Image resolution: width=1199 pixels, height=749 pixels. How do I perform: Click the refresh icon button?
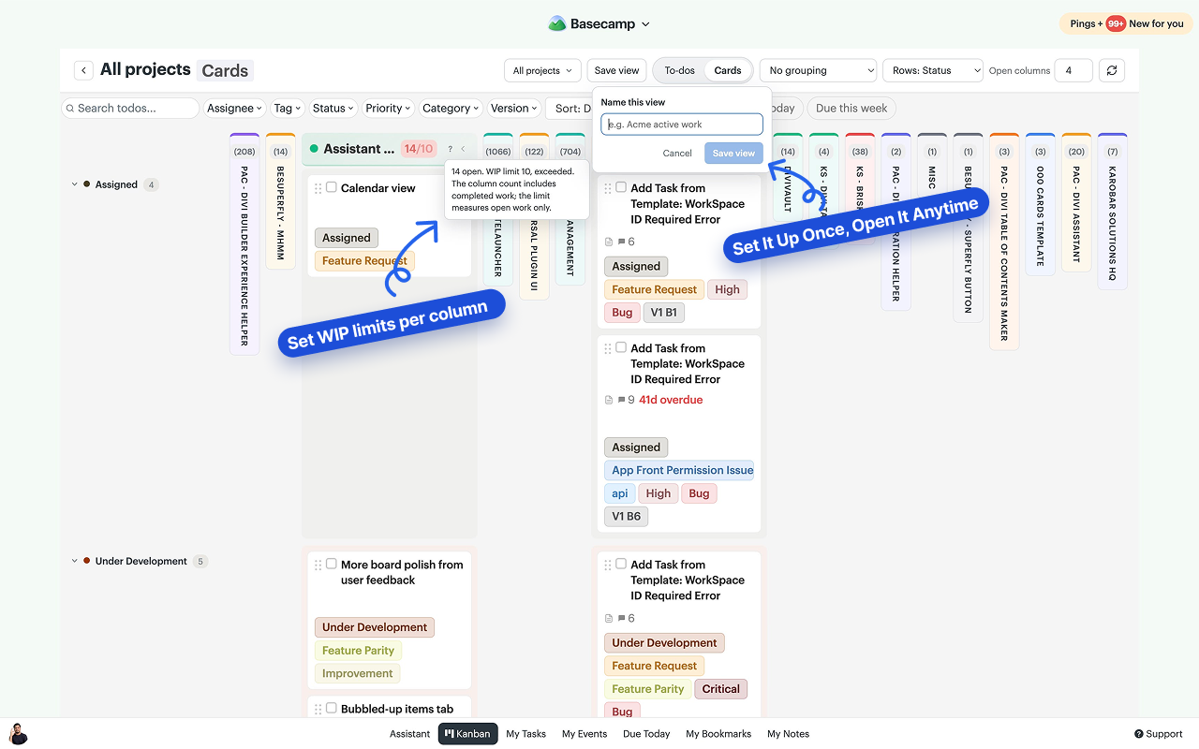pyautogui.click(x=1112, y=70)
